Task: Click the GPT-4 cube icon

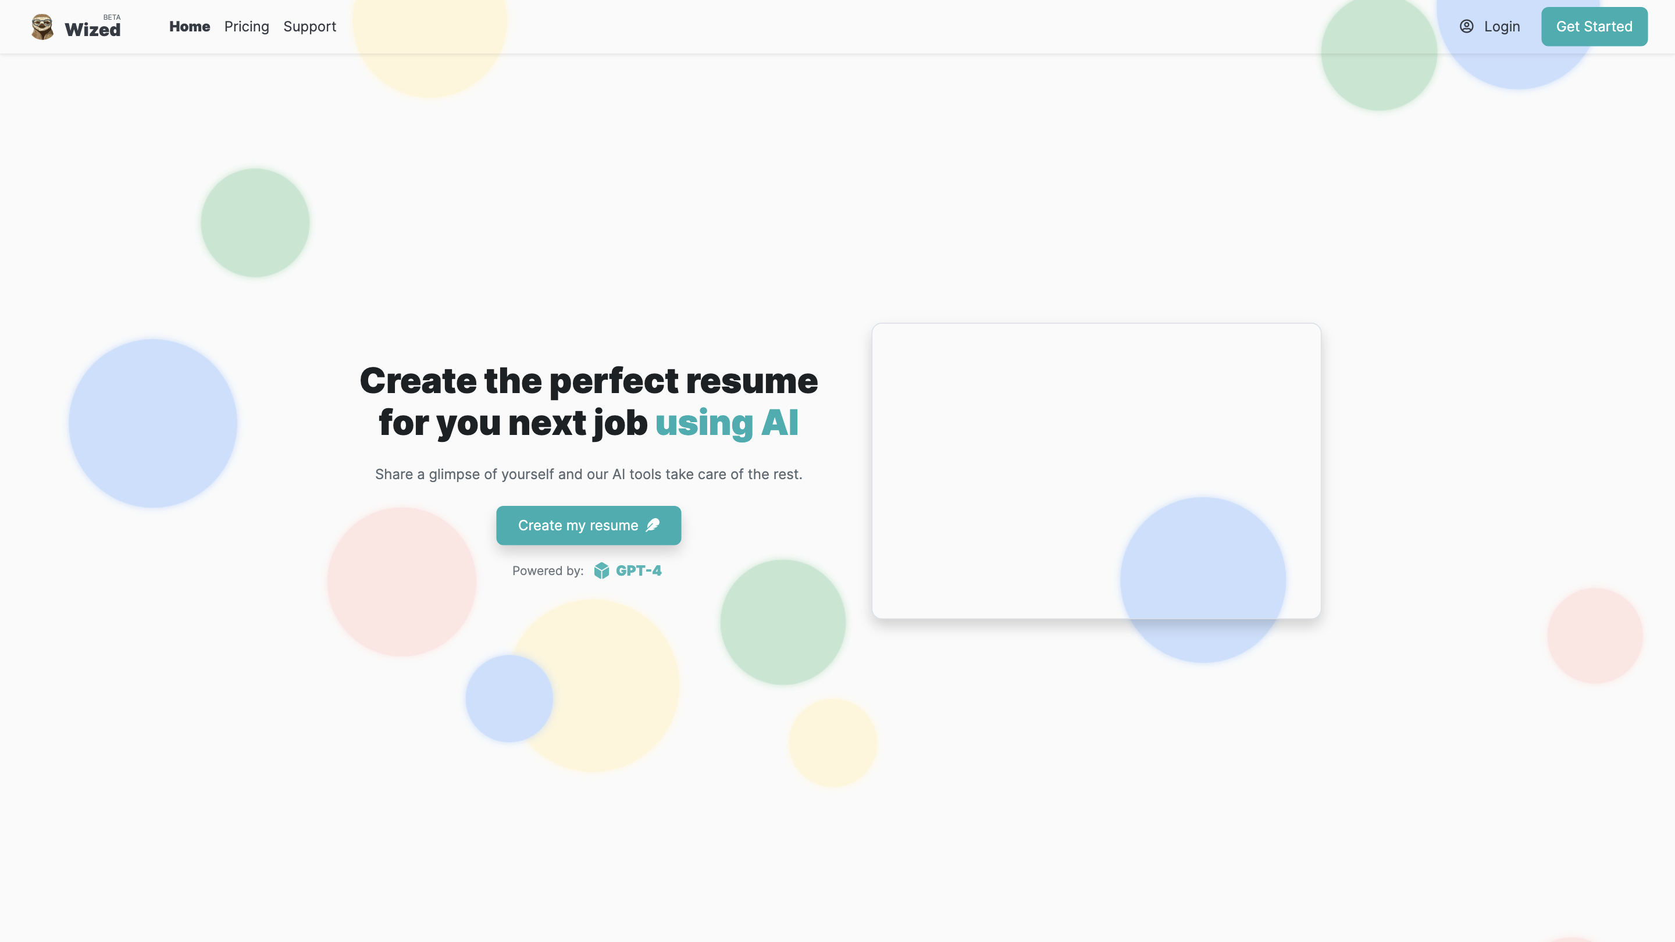Action: click(601, 570)
